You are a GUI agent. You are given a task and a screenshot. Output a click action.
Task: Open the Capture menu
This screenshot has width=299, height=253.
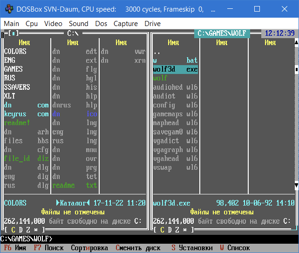click(x=126, y=24)
